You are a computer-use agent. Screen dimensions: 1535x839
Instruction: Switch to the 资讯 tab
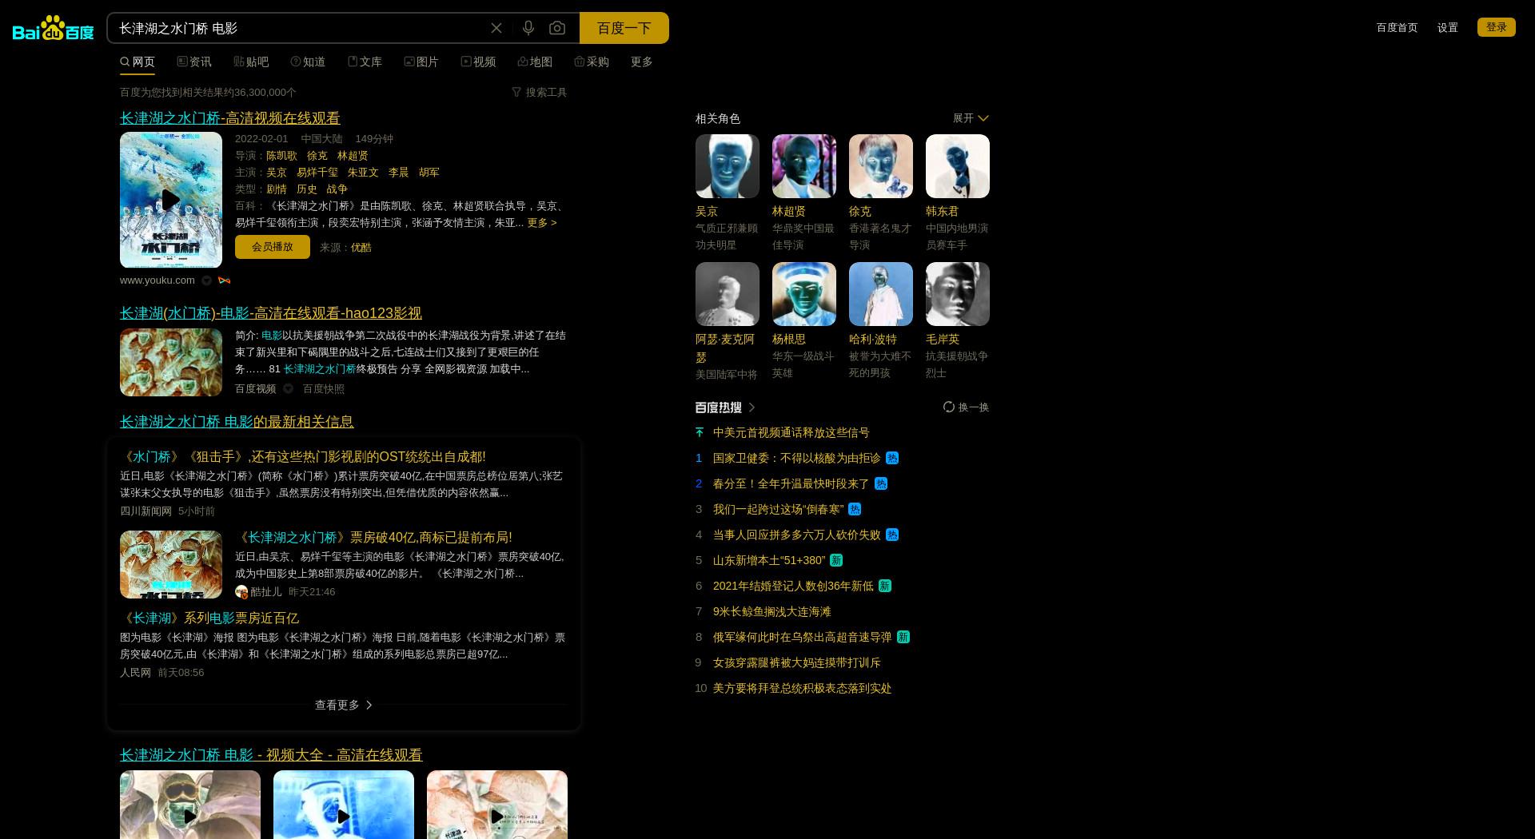(194, 62)
